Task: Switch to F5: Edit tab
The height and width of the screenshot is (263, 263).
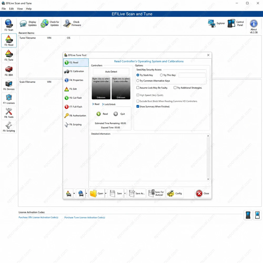Action: (76, 89)
